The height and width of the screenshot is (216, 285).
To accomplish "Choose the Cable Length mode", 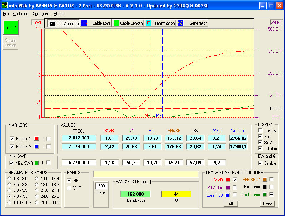I will pos(128,23).
